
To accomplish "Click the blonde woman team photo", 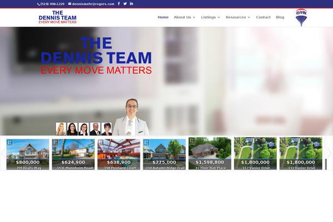I will pyautogui.click(x=61, y=129).
